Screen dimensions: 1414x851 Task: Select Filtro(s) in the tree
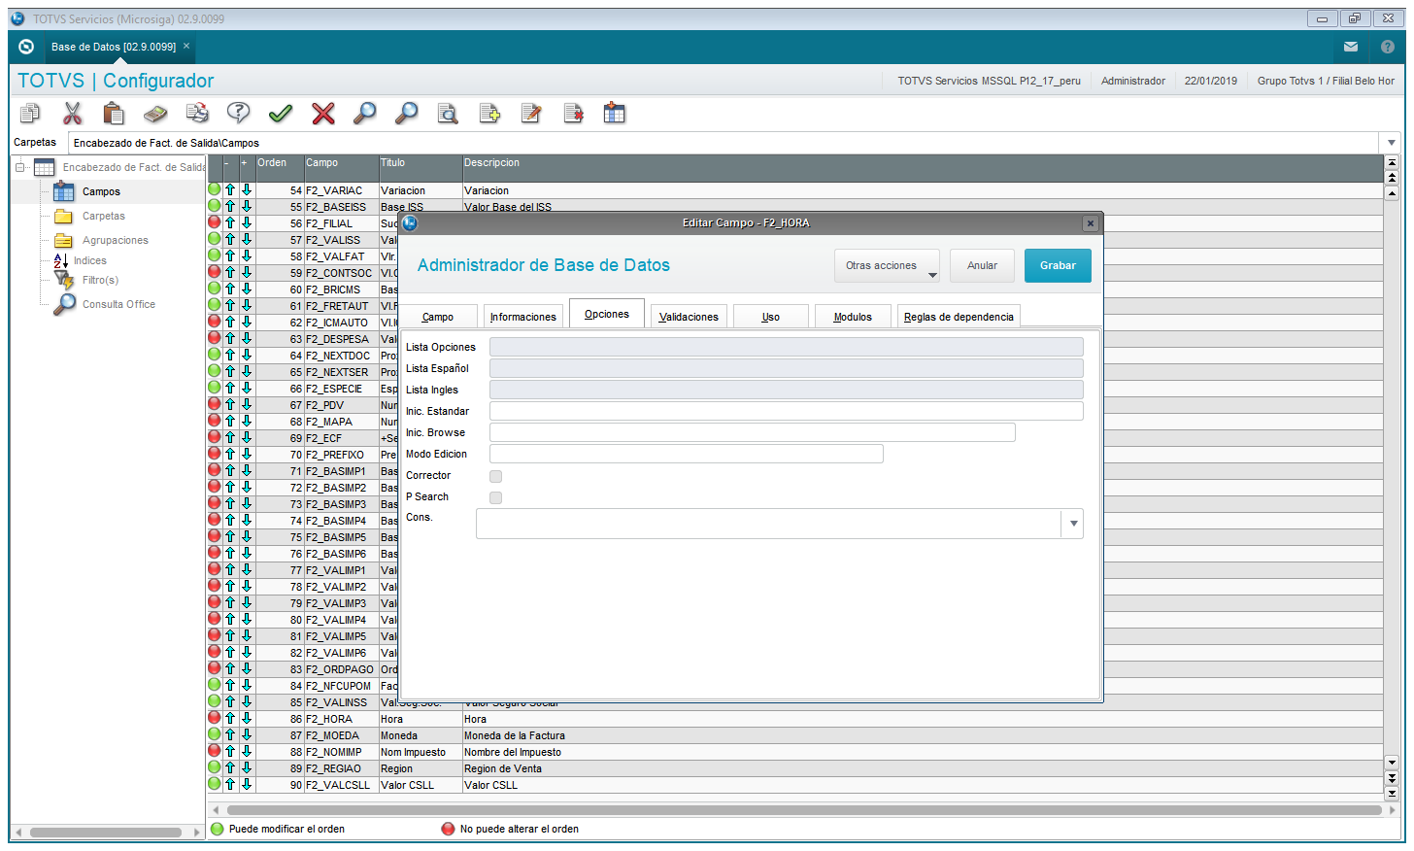click(100, 280)
